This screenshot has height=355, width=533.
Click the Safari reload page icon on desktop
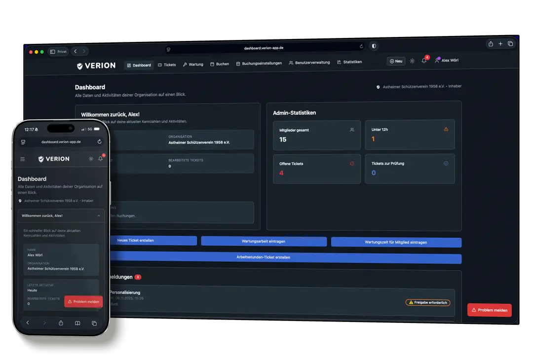(x=361, y=46)
